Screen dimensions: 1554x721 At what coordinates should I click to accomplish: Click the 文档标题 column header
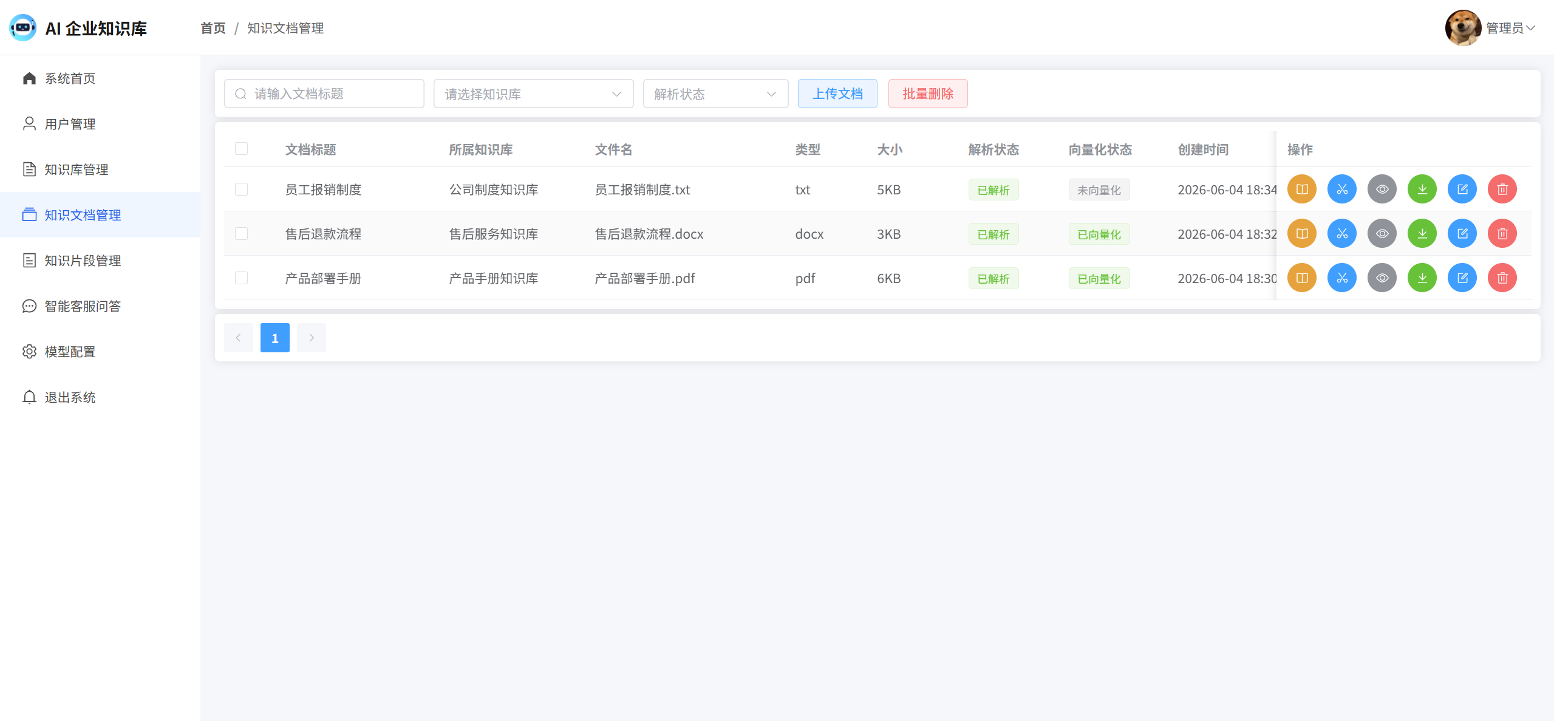click(310, 149)
